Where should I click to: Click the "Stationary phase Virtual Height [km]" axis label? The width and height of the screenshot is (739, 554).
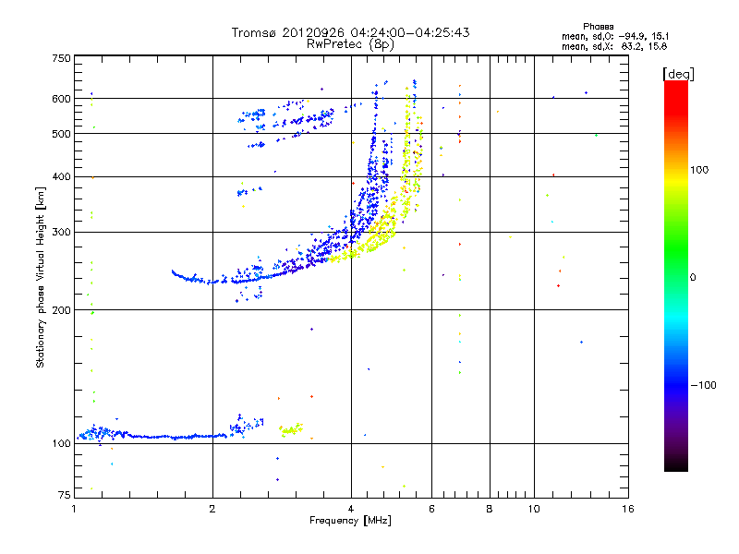[40, 277]
